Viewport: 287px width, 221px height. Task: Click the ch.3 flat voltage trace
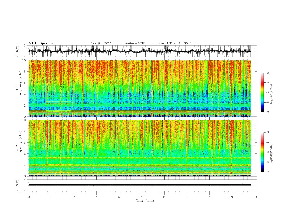pyautogui.click(x=140, y=185)
